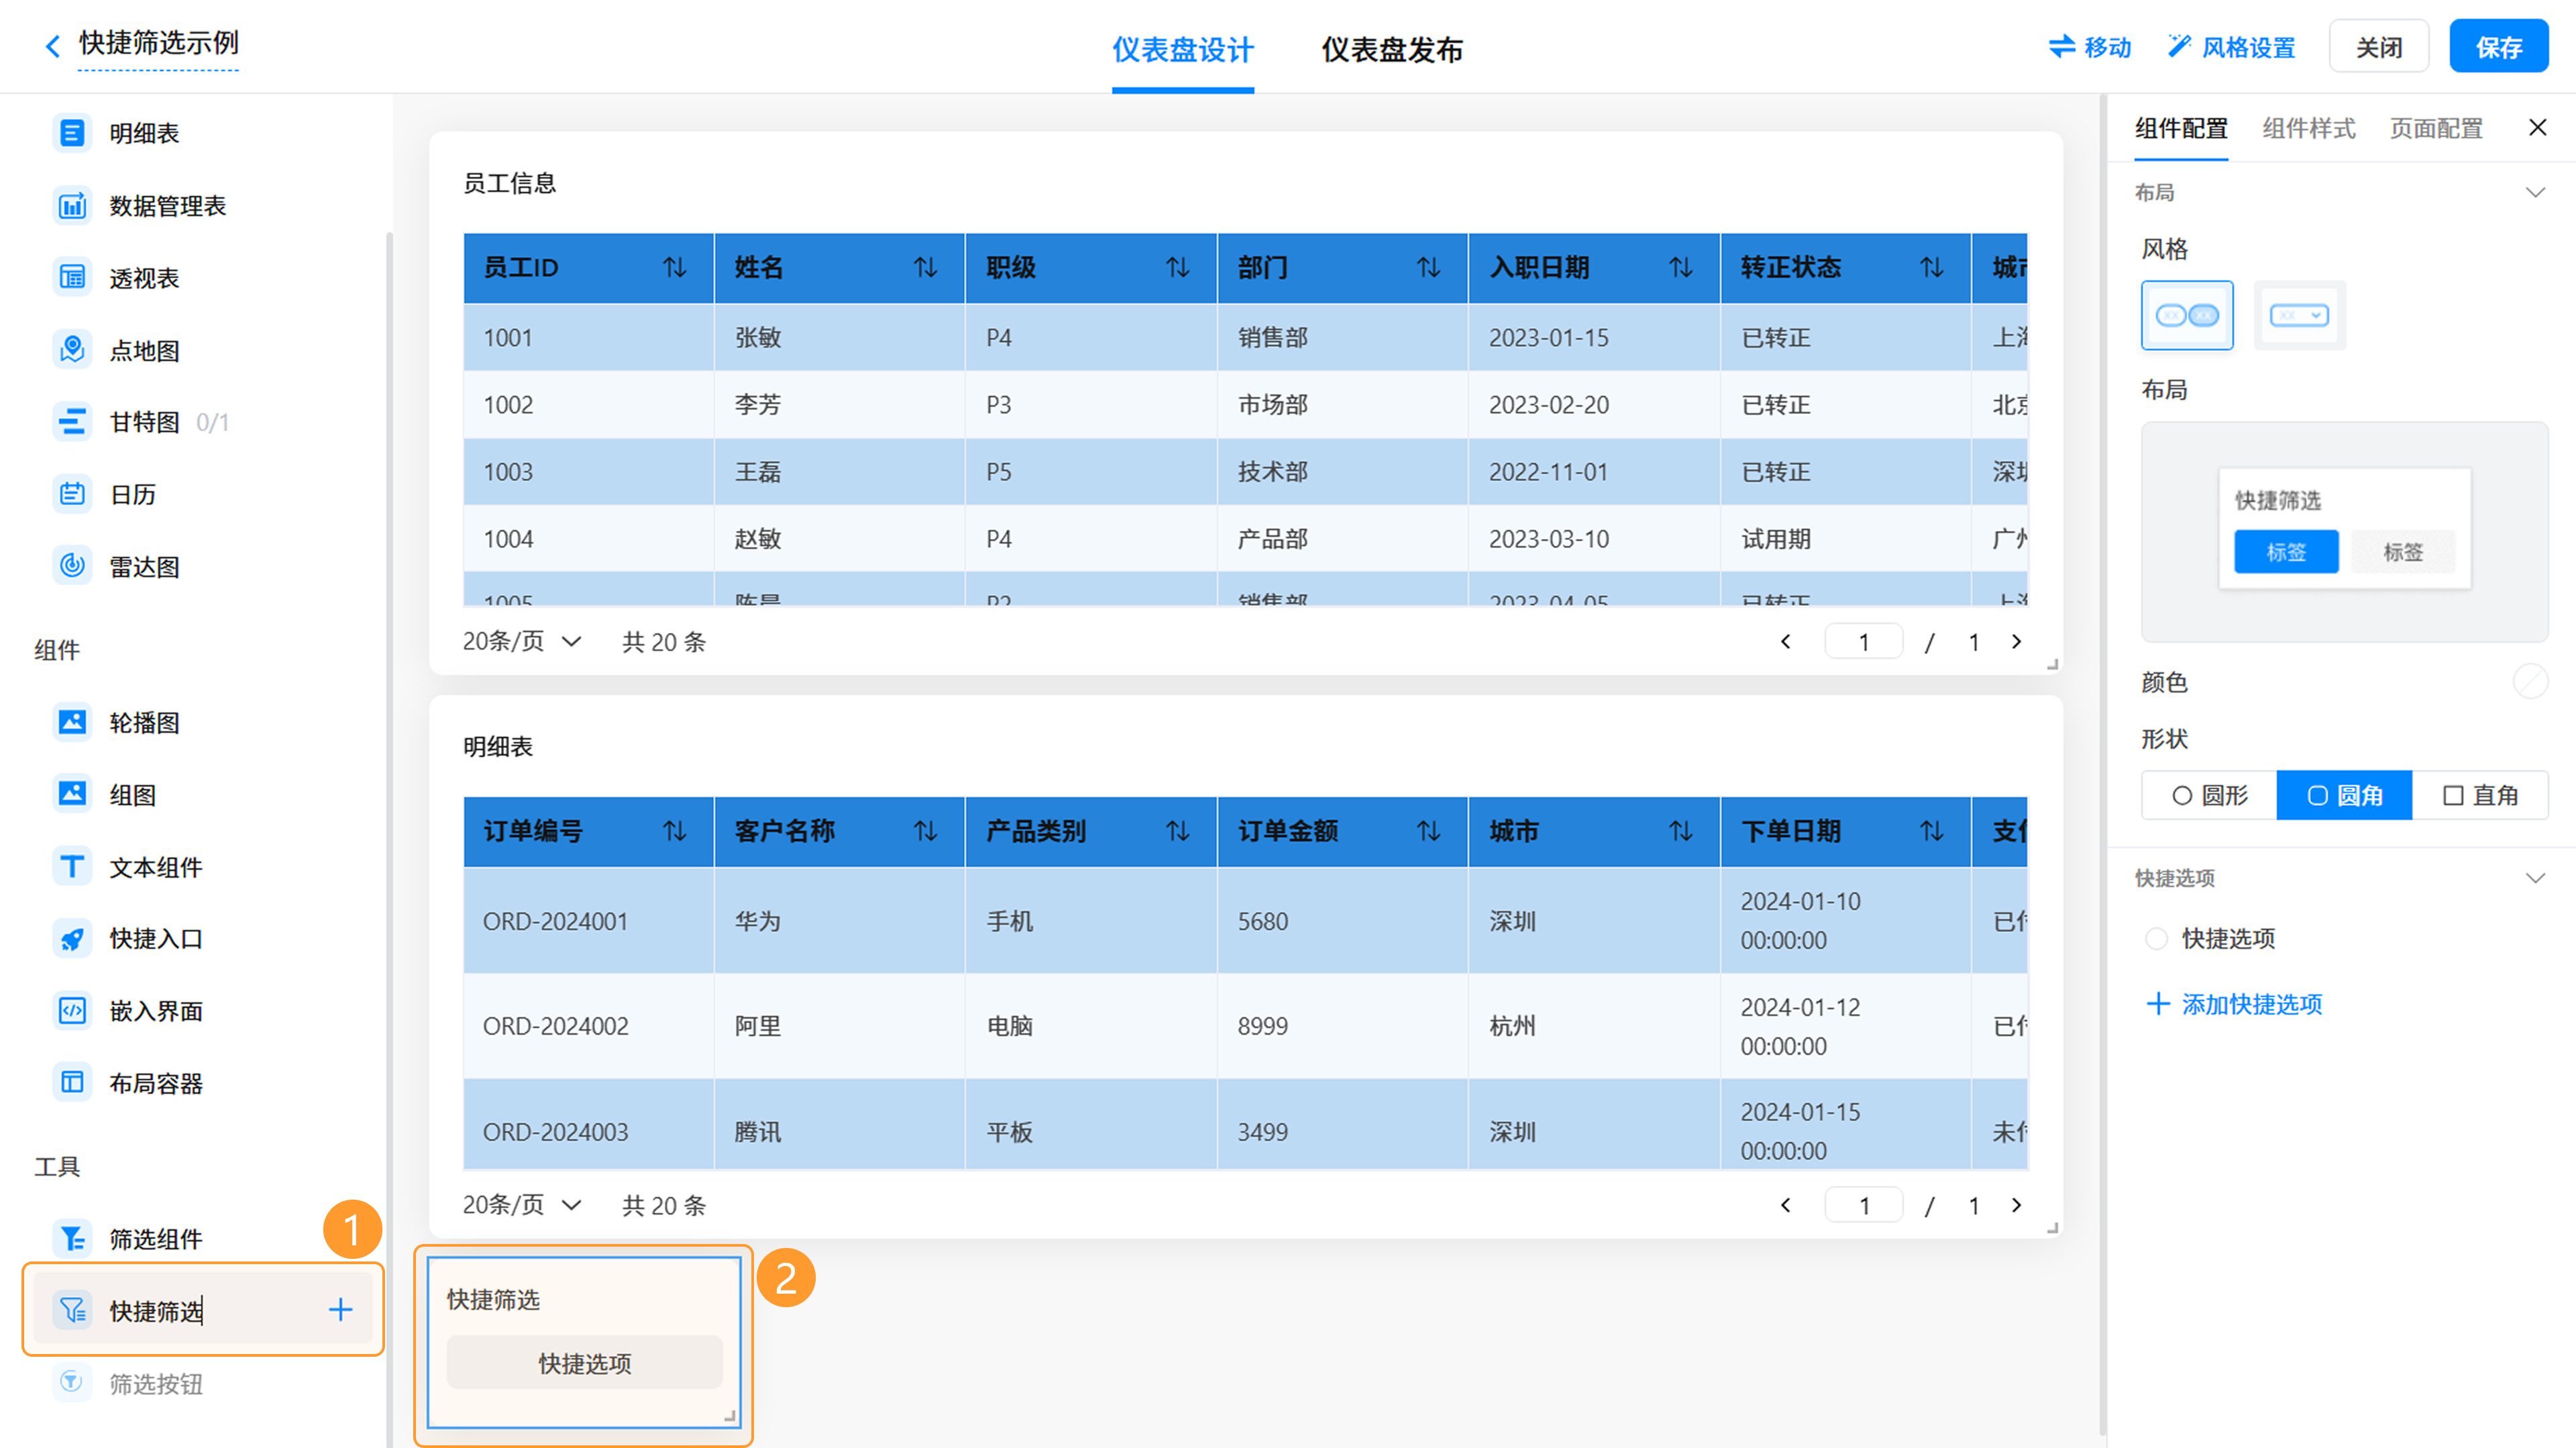Select the 快捷筛选 tool icon
The image size is (2576, 1448).
point(72,1310)
